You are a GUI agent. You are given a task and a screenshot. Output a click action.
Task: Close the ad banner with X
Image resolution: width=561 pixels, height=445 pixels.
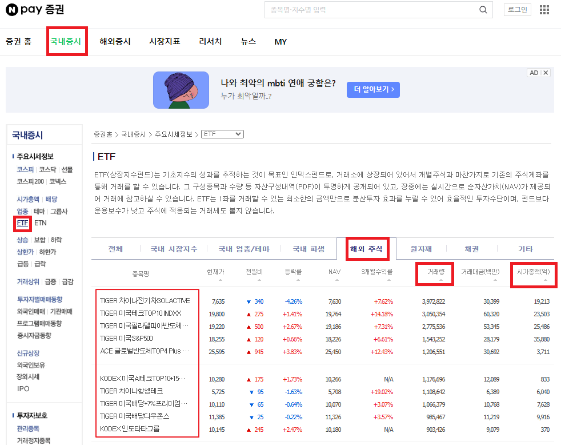tap(546, 73)
